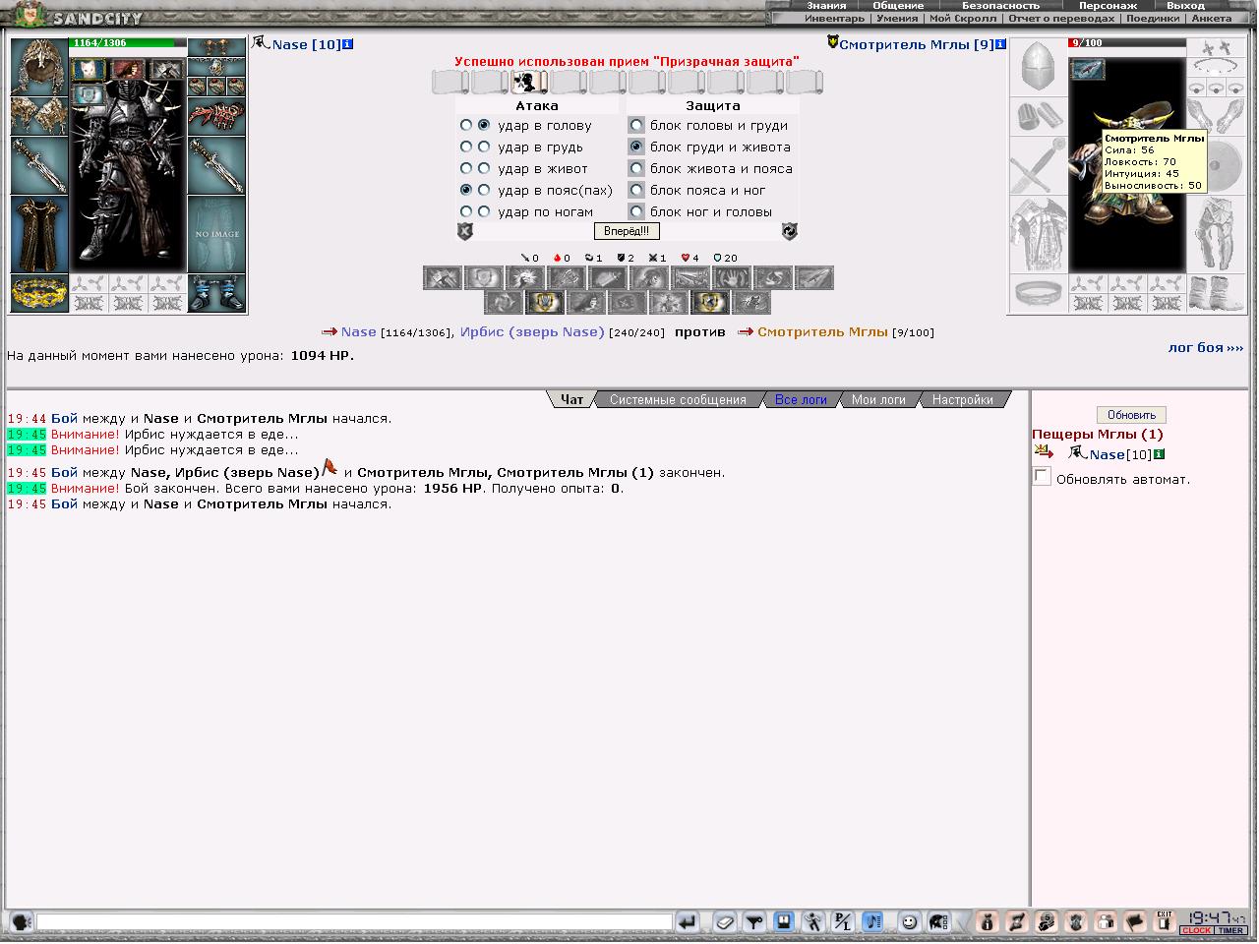1259x944 pixels.
Task: Open the лог боя link
Action: [1206, 347]
